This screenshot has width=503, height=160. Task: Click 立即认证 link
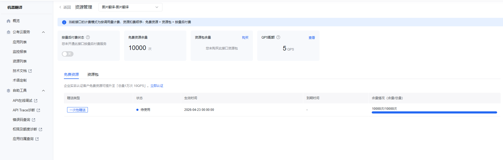[157, 86]
